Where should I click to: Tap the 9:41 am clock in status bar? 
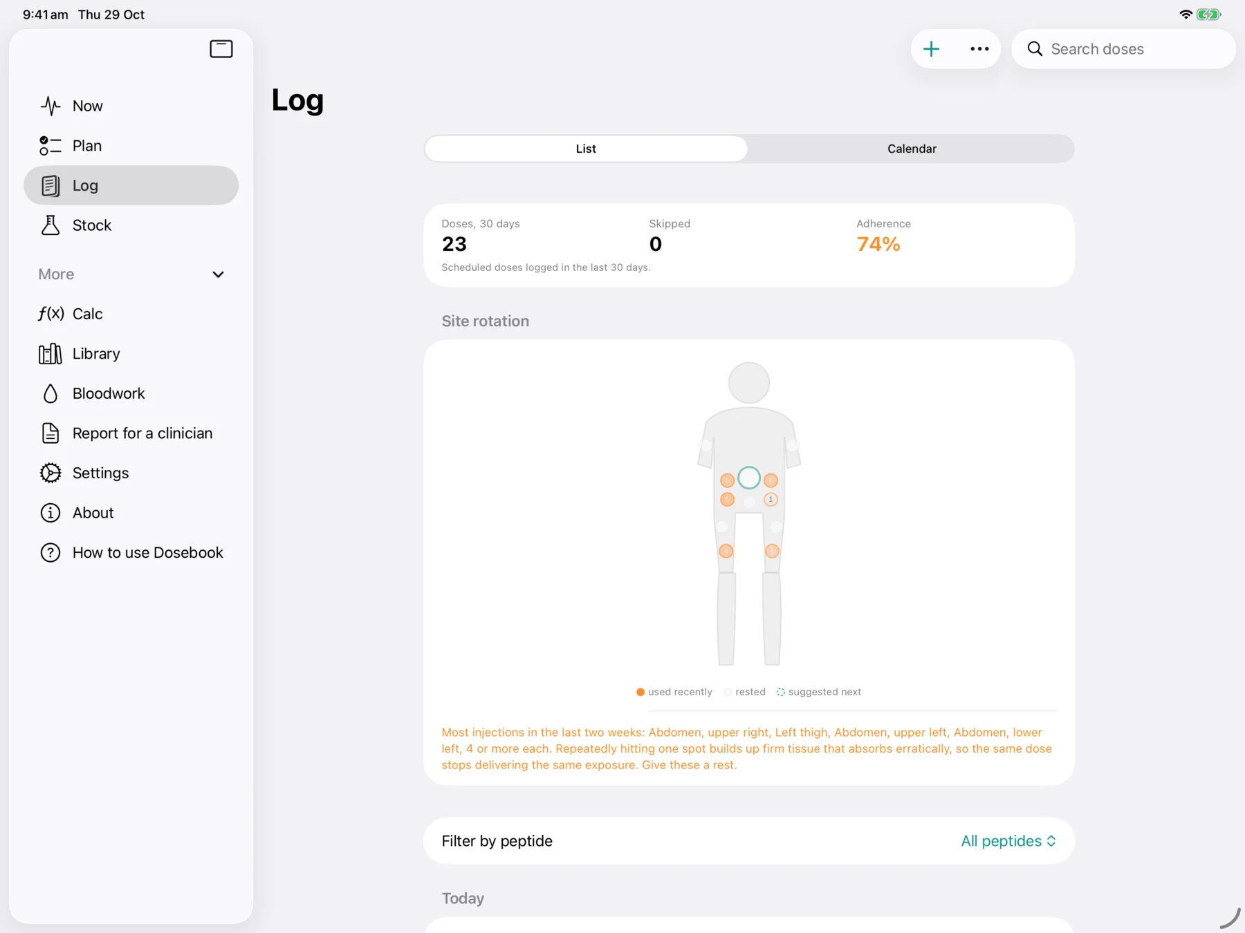(x=46, y=15)
